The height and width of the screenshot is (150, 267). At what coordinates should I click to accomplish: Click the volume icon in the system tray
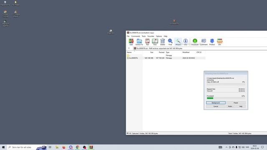pos(243,147)
